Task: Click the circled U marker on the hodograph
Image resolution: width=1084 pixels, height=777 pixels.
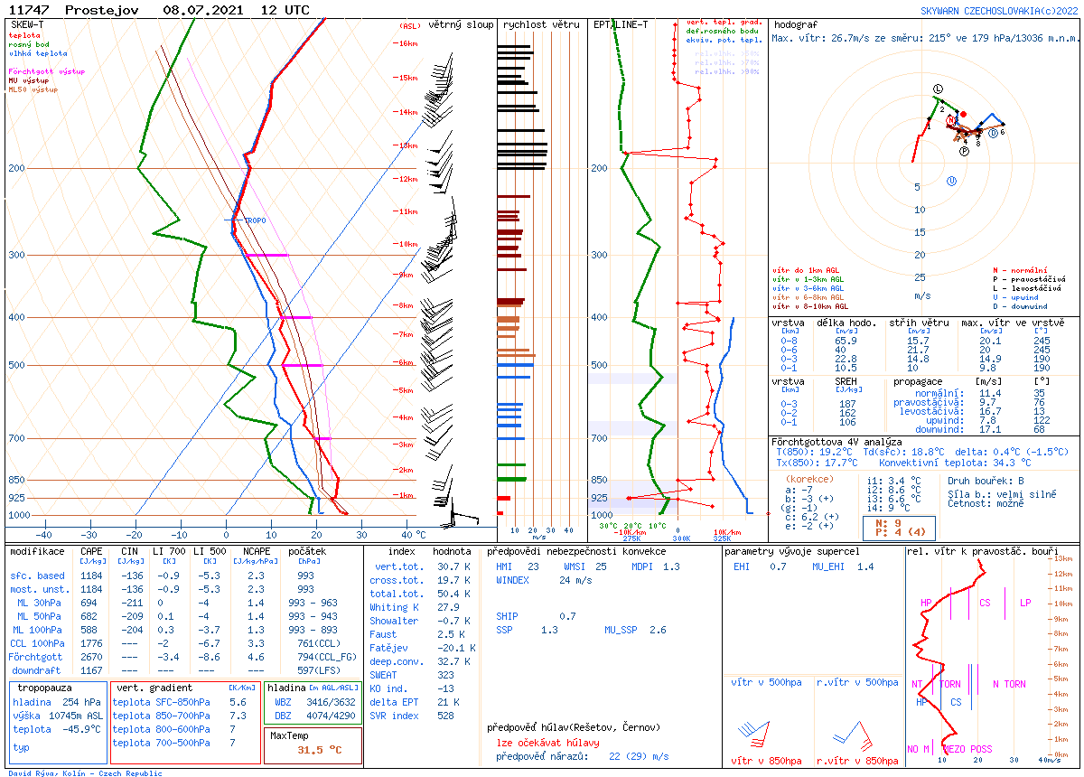Action: point(951,181)
